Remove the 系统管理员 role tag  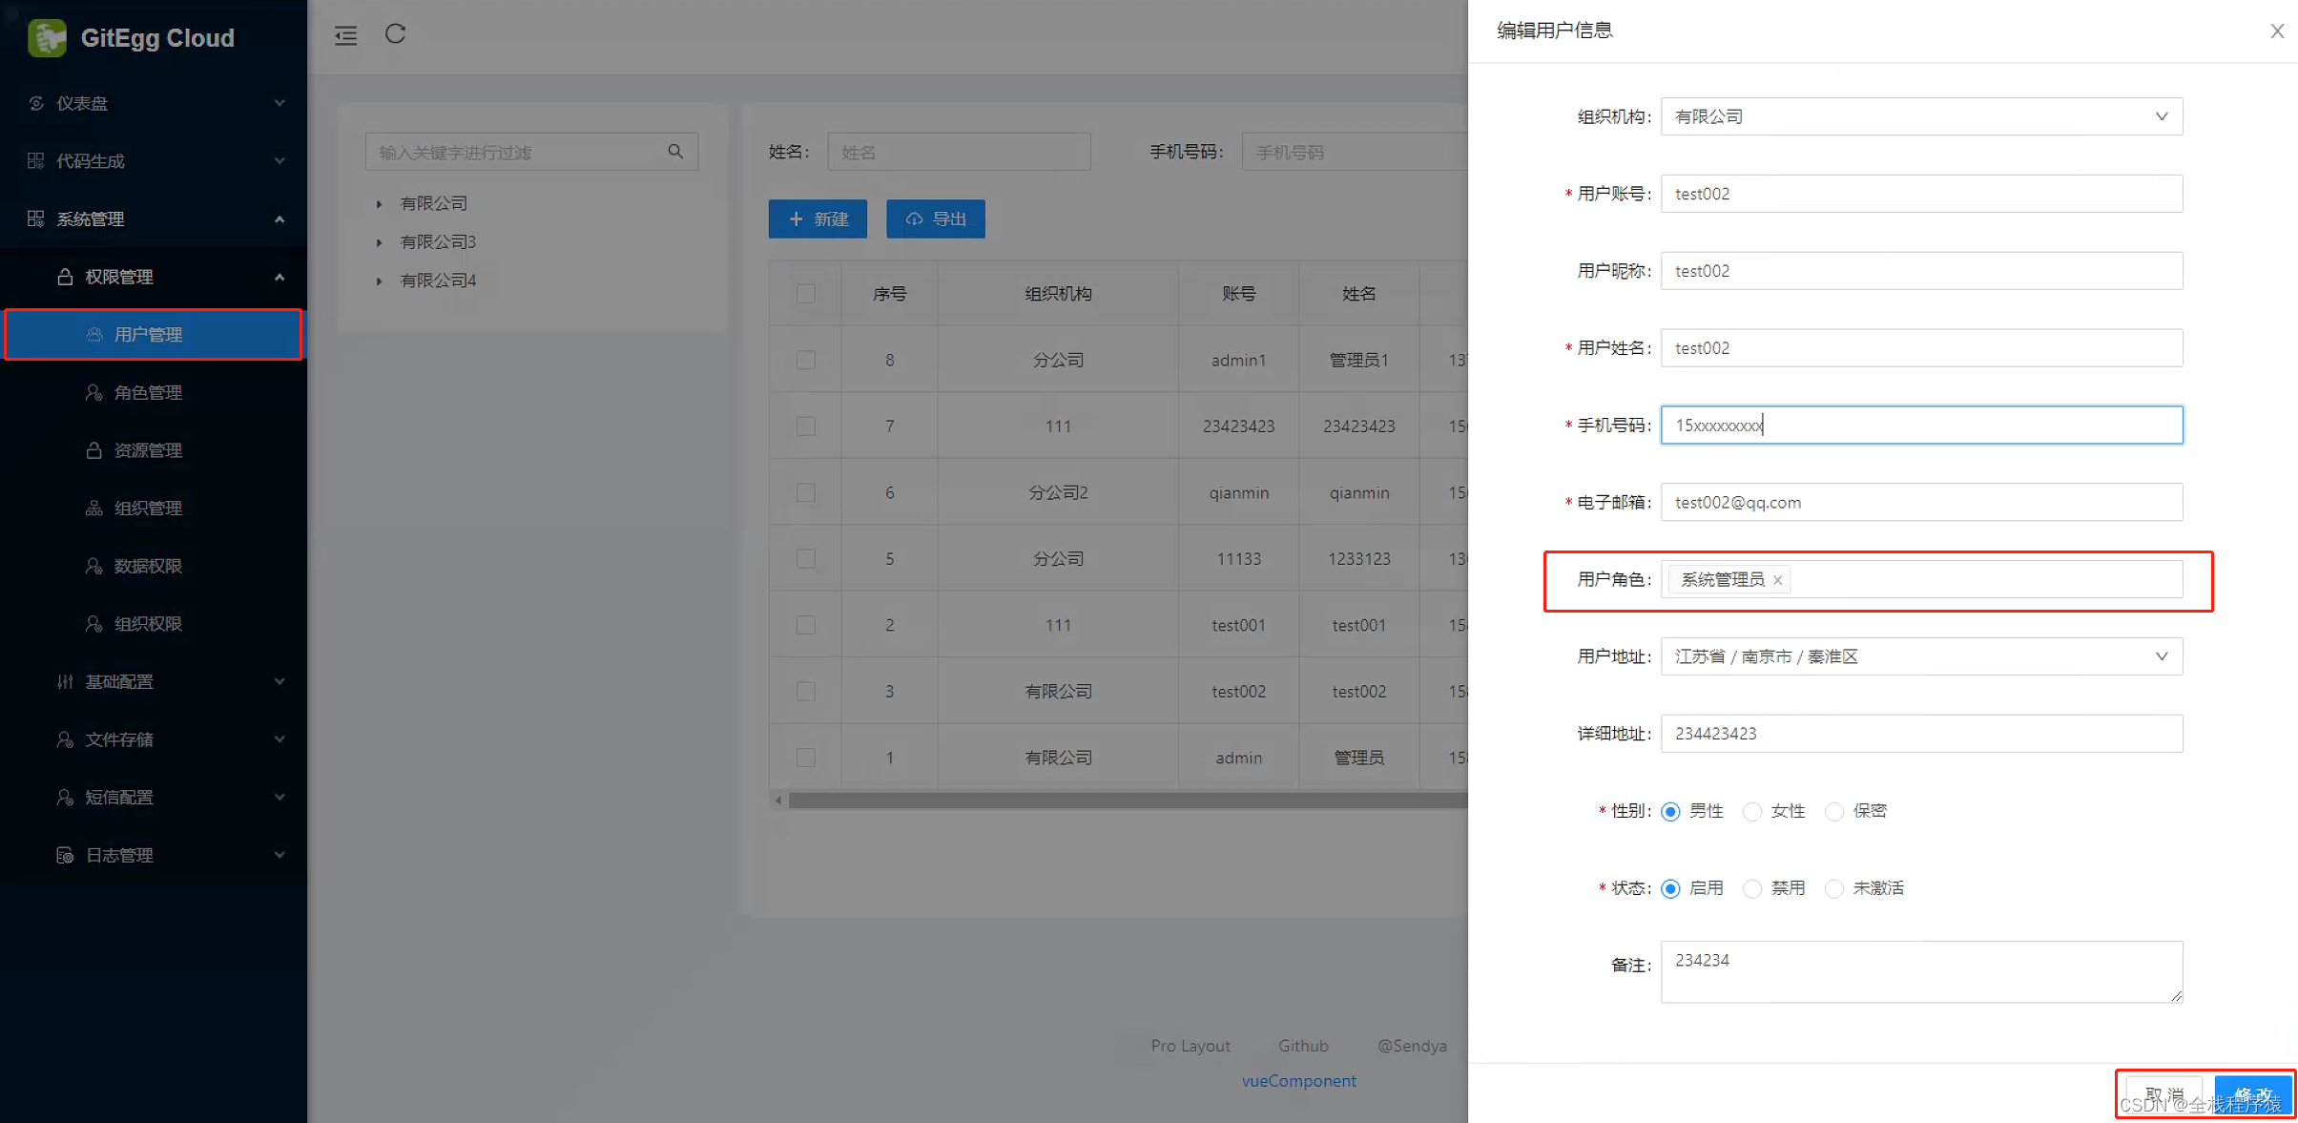click(1777, 580)
